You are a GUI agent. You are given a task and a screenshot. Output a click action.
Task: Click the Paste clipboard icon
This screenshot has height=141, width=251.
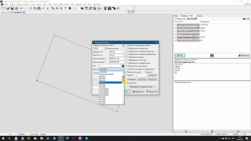coord(39,8)
